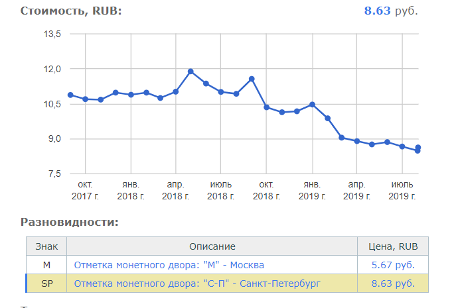Click the 8.63 руб. price in the SP row

click(393, 283)
